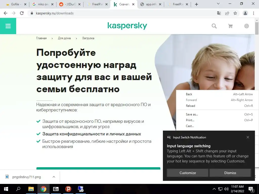259x194 pixels.
Task: Open Chrome's three-dot menu
Action: click(253, 13)
